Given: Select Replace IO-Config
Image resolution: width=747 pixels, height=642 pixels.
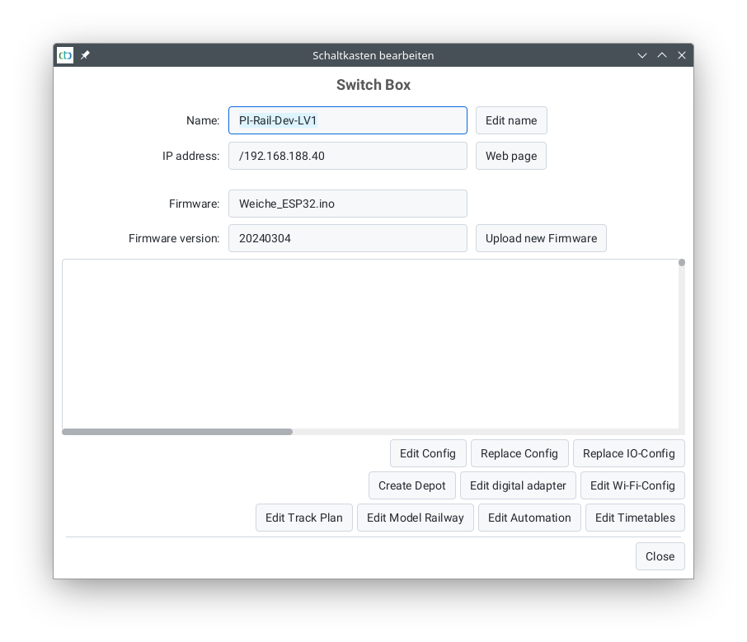Looking at the screenshot, I should point(628,452).
